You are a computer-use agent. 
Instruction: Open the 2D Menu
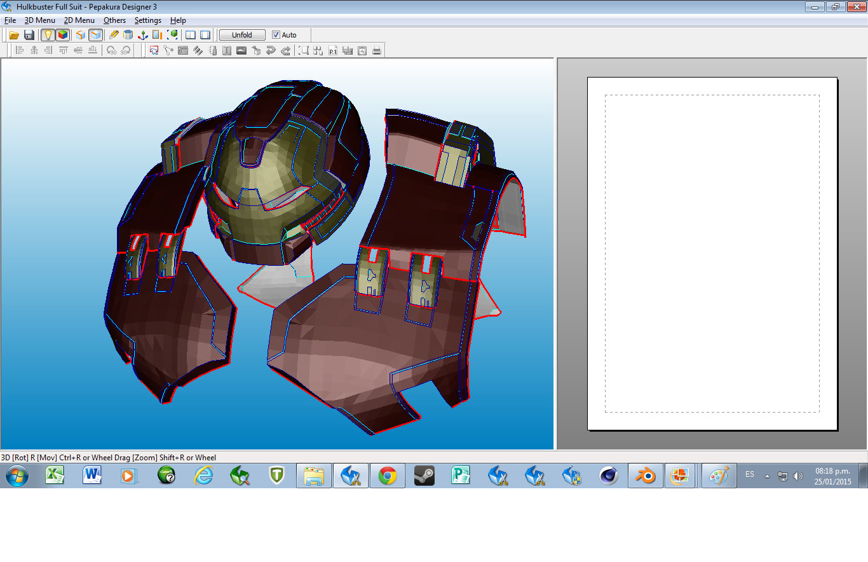coord(79,20)
